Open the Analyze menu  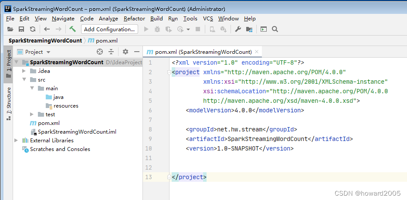[x=109, y=19]
